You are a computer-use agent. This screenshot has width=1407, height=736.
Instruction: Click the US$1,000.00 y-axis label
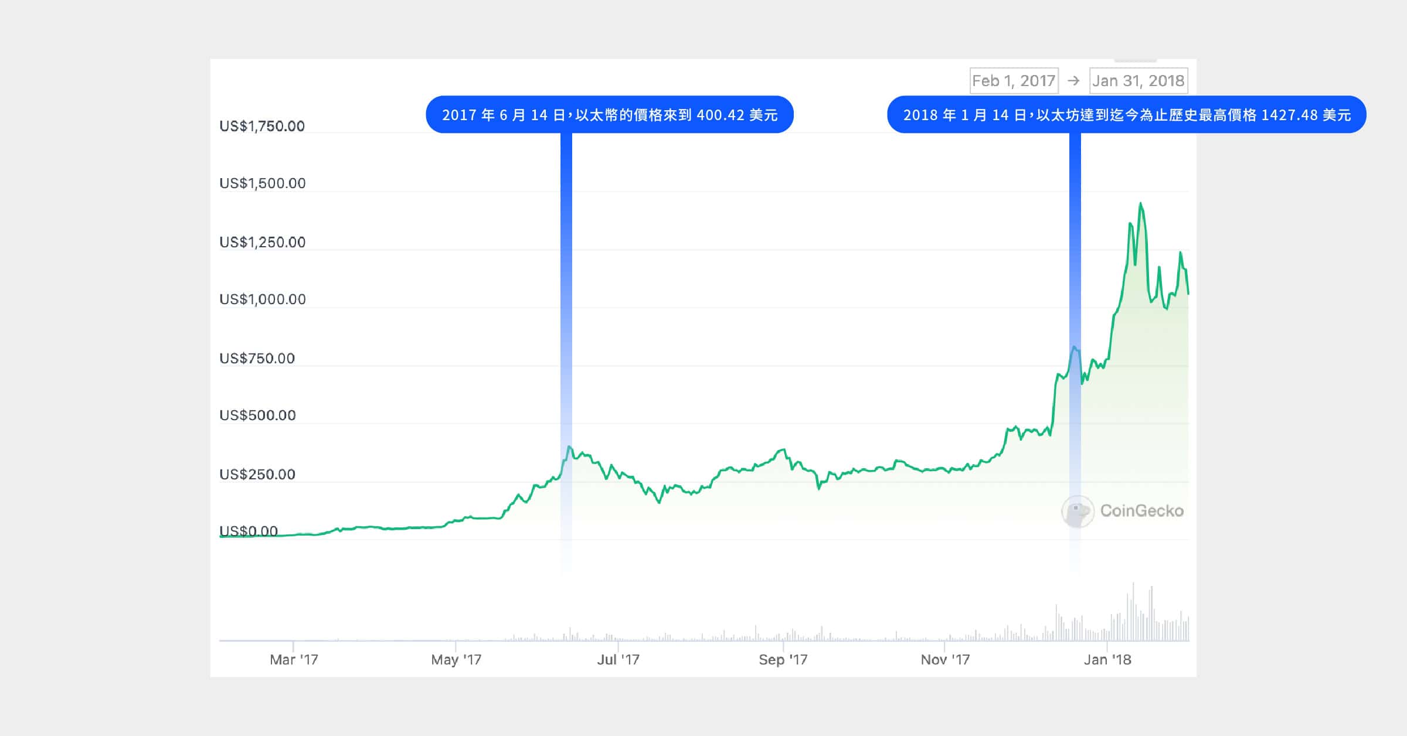[x=263, y=299]
